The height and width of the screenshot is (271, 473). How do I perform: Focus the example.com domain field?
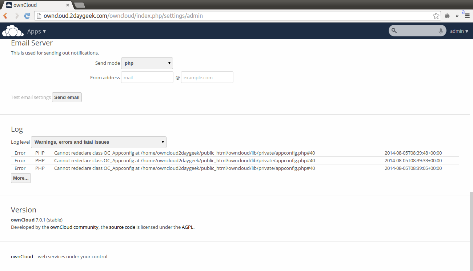(x=207, y=77)
